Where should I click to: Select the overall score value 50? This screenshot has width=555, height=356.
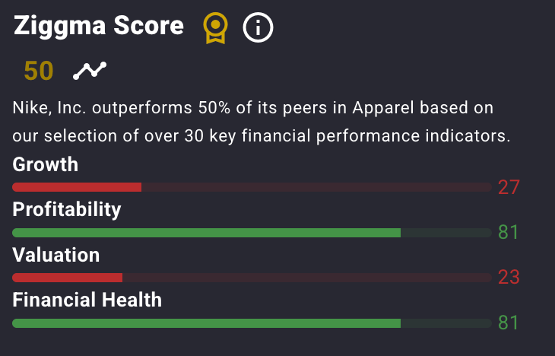pos(39,71)
